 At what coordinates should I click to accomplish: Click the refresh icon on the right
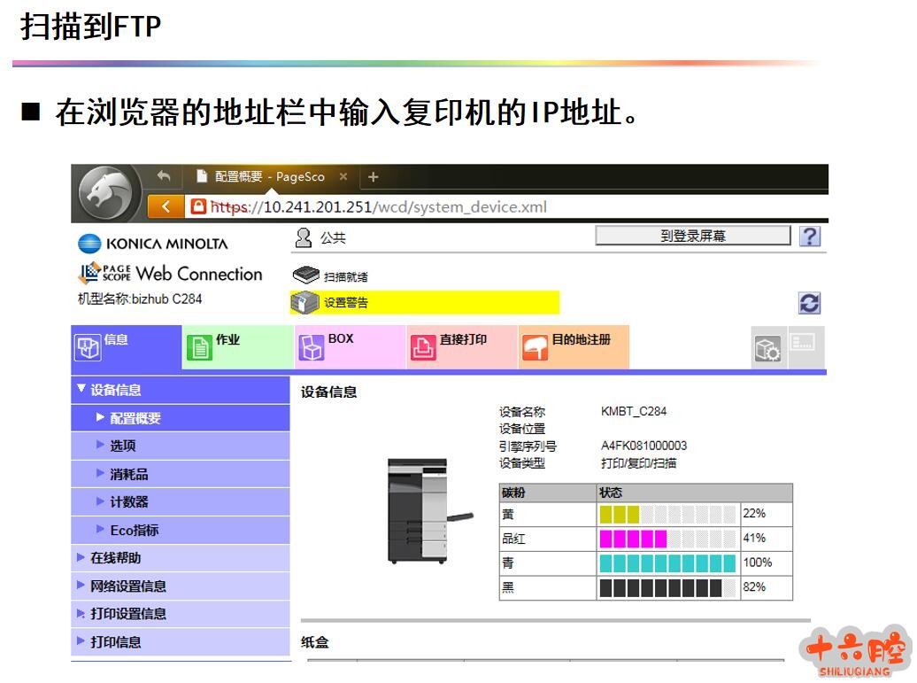tap(809, 303)
